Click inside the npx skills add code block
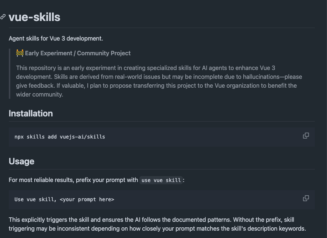 (x=184, y=137)
